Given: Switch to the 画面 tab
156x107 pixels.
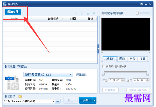Looking at the screenshot, I should pos(122,59).
